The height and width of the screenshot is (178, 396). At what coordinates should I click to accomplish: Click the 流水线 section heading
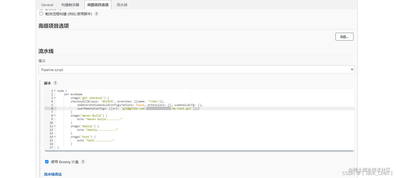pyautogui.click(x=46, y=51)
